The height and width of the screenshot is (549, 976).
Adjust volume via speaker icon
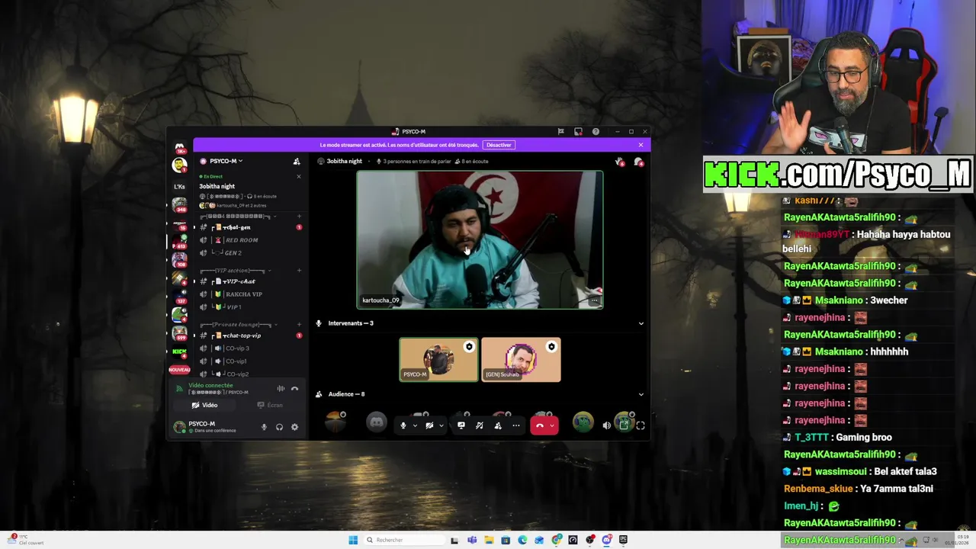(x=606, y=425)
